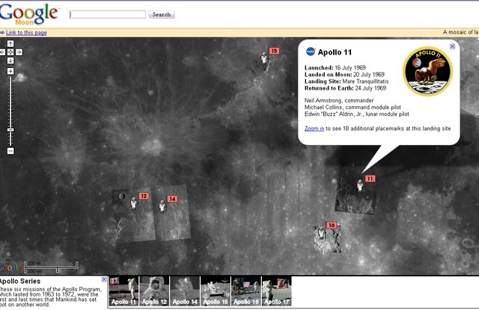Close the Apollo 11 info bubble
This screenshot has width=479, height=310.
[x=452, y=46]
